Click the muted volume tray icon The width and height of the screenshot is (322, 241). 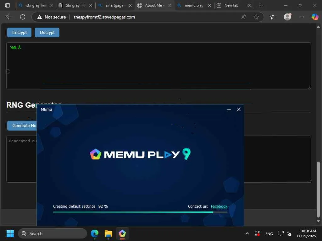(289, 233)
